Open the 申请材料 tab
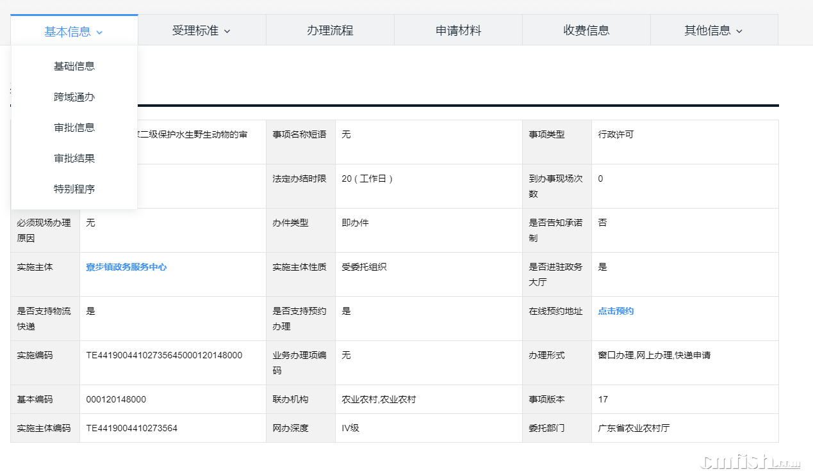Image resolution: width=813 pixels, height=476 pixels. tap(458, 30)
